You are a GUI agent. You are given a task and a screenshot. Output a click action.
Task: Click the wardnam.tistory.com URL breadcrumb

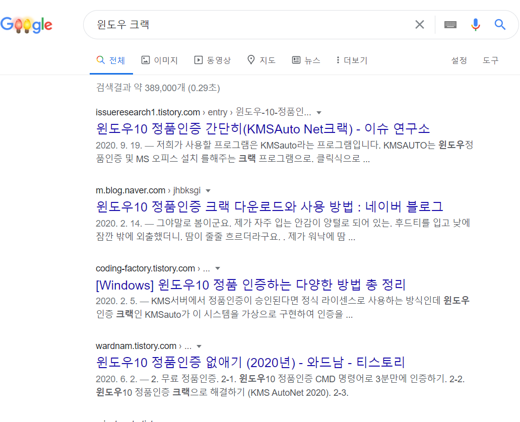144,346
